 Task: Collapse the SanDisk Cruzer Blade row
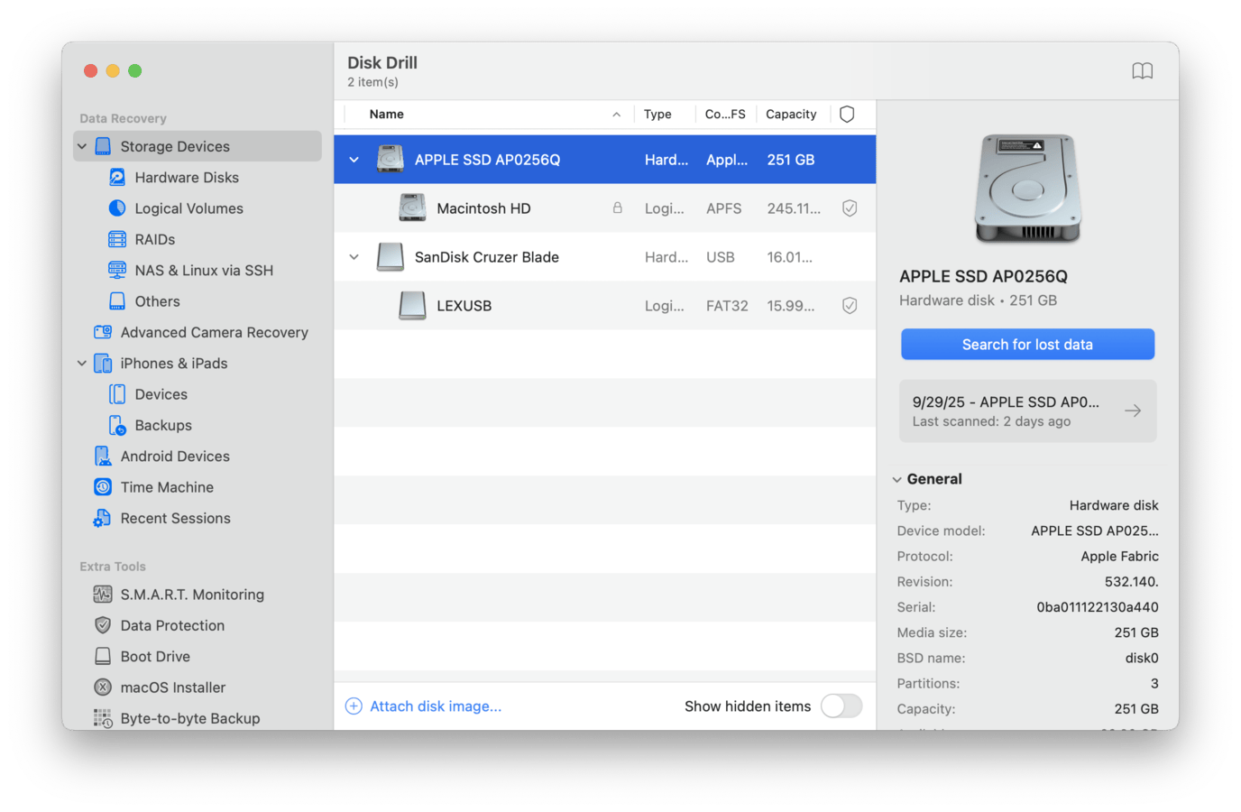(x=354, y=257)
